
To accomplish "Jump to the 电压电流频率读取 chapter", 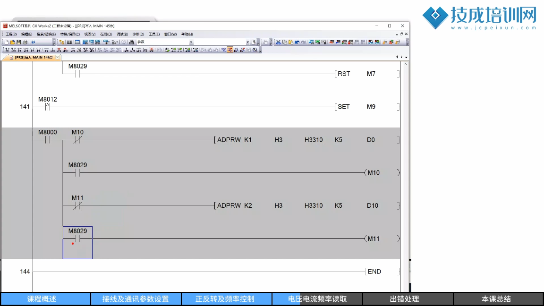I will (x=317, y=299).
